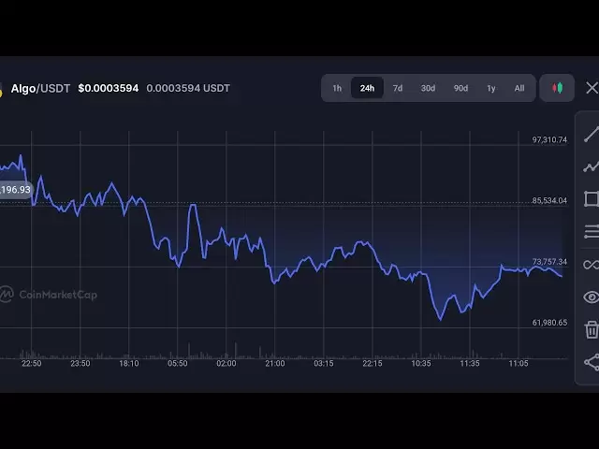Switch chart to 7d range
Screen dimensions: 599x449
pyautogui.click(x=398, y=88)
